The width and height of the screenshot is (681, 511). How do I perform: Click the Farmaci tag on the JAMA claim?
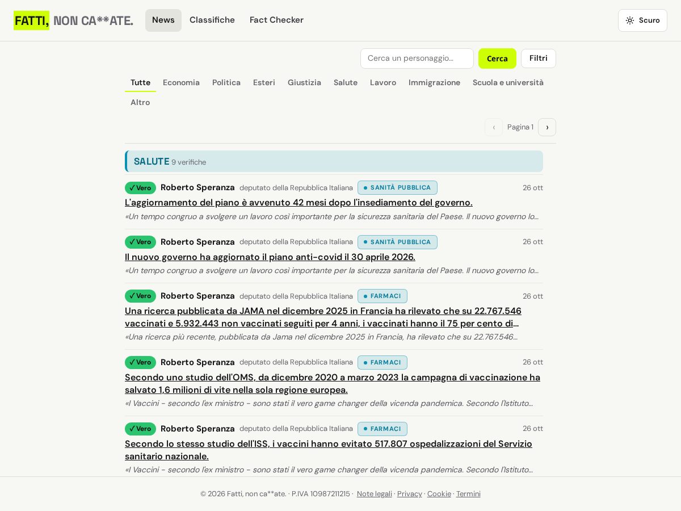coord(382,296)
